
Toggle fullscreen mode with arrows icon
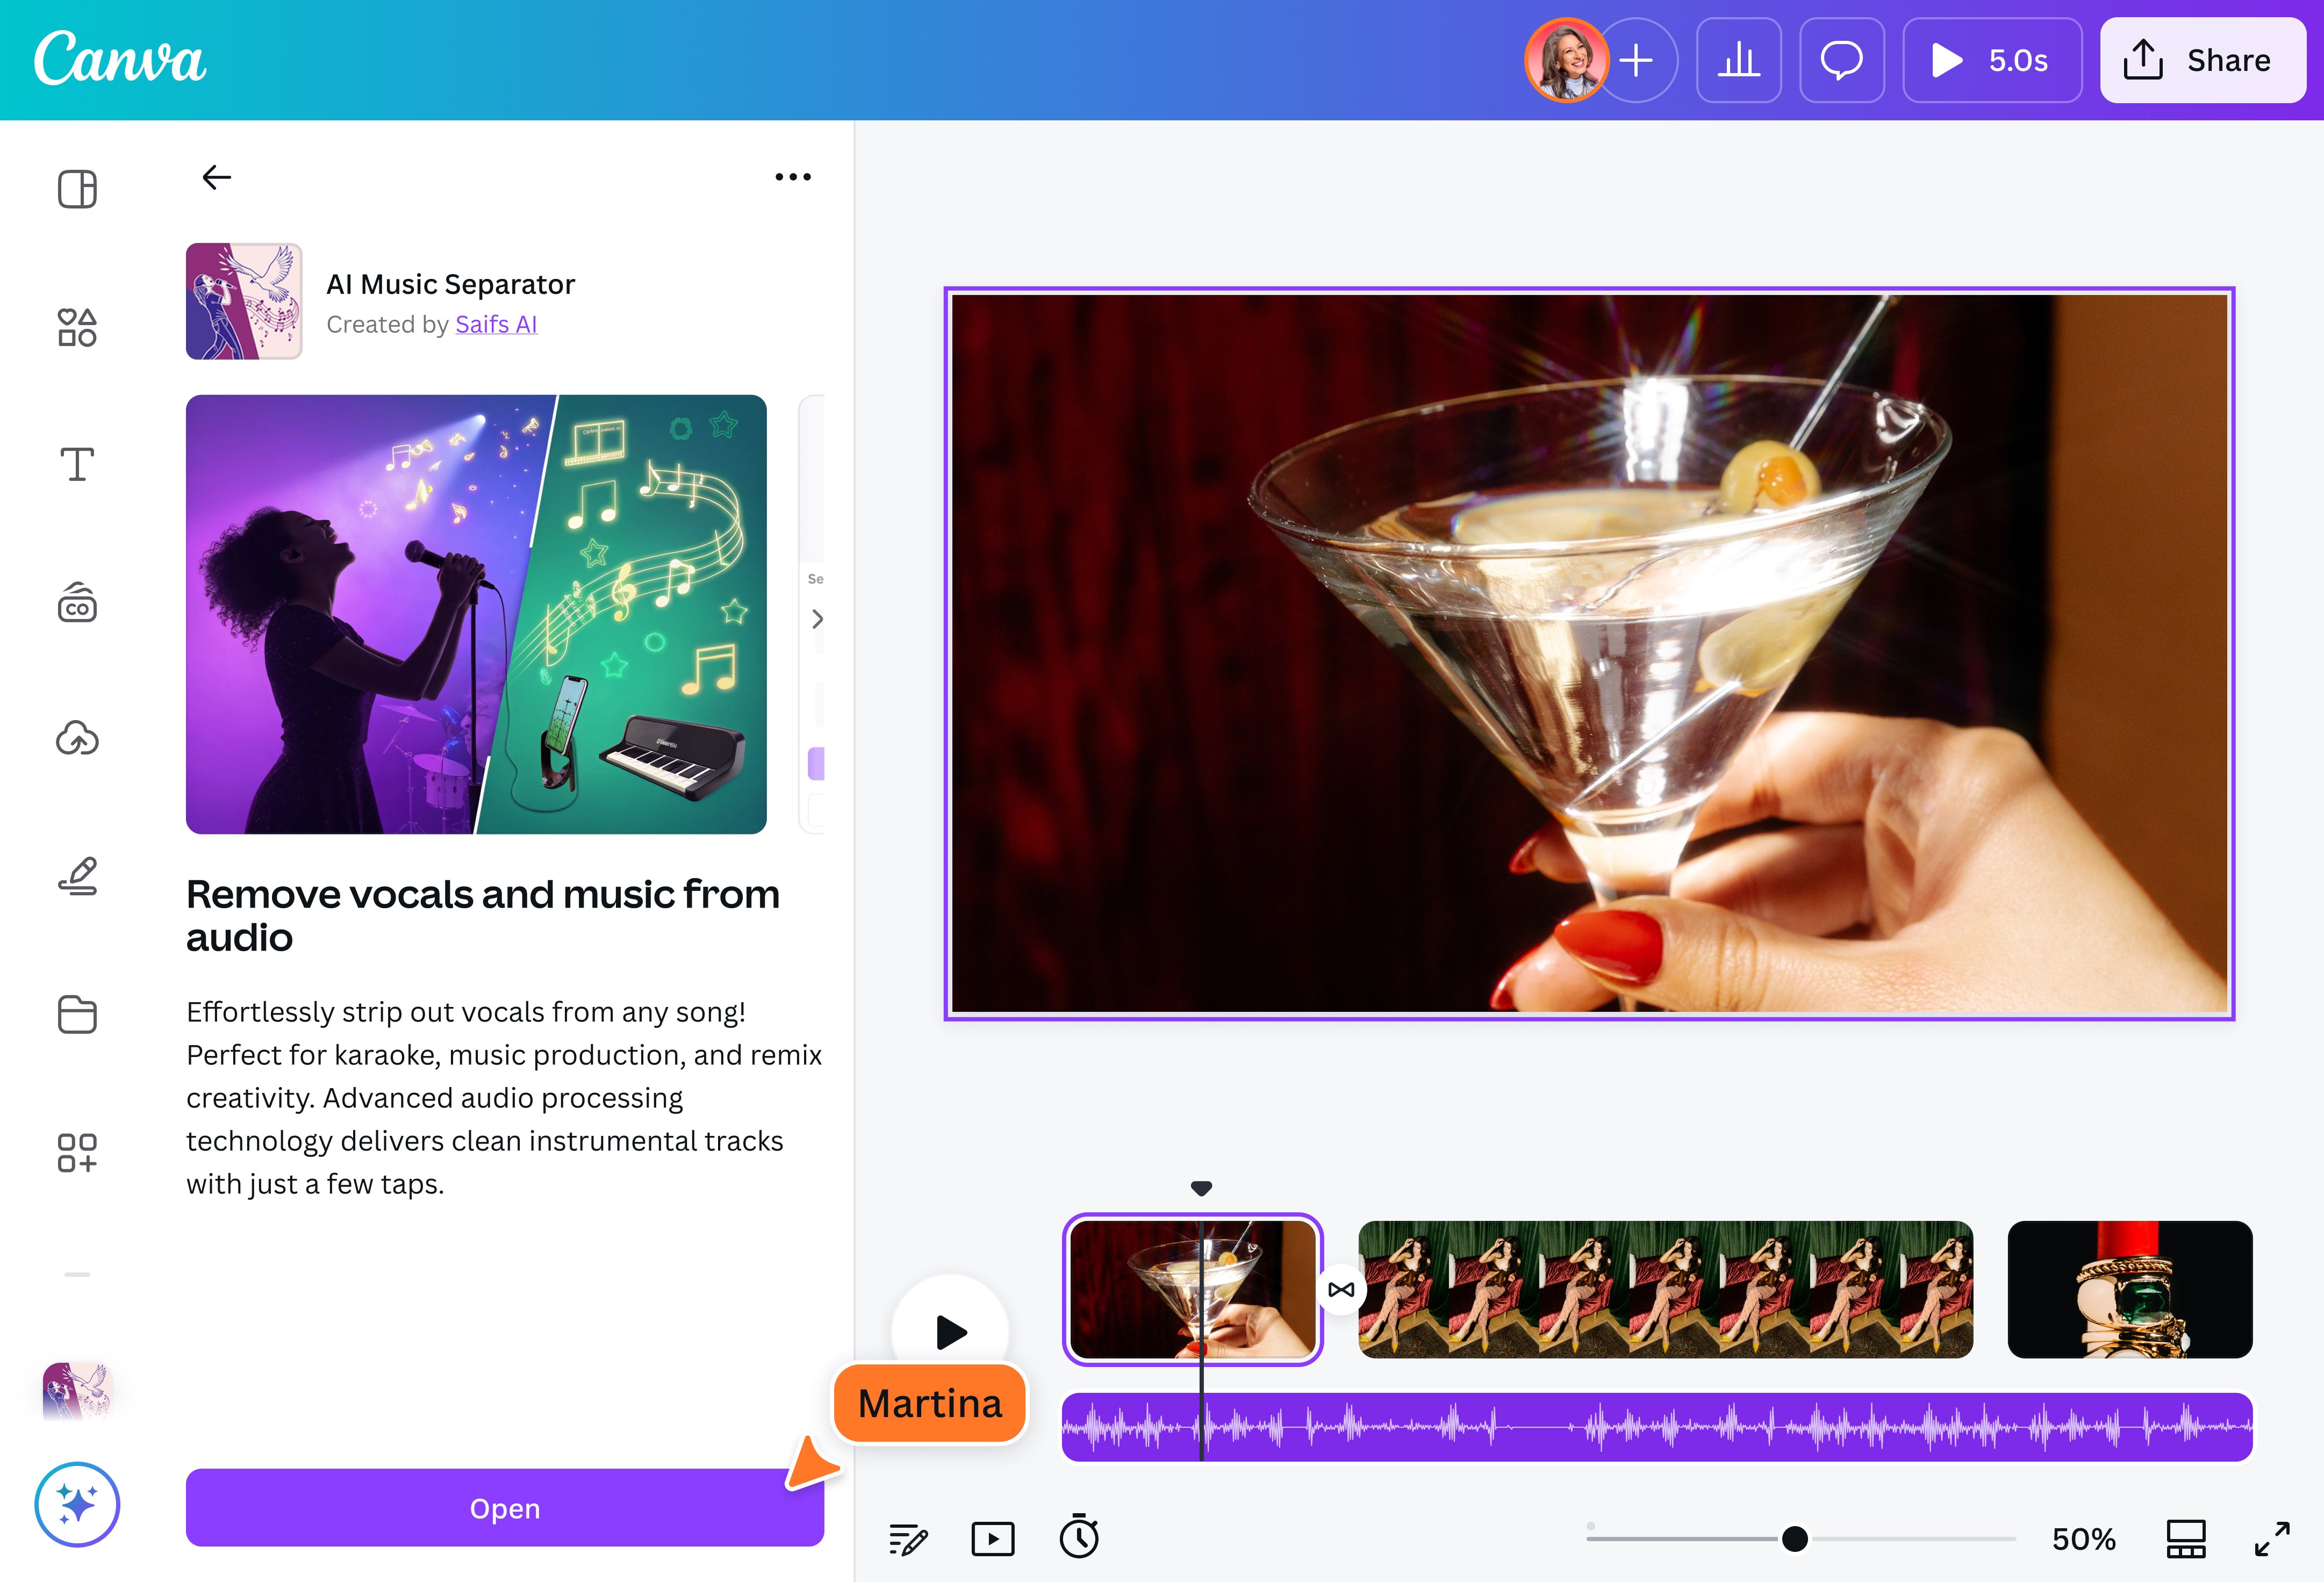click(2272, 1538)
